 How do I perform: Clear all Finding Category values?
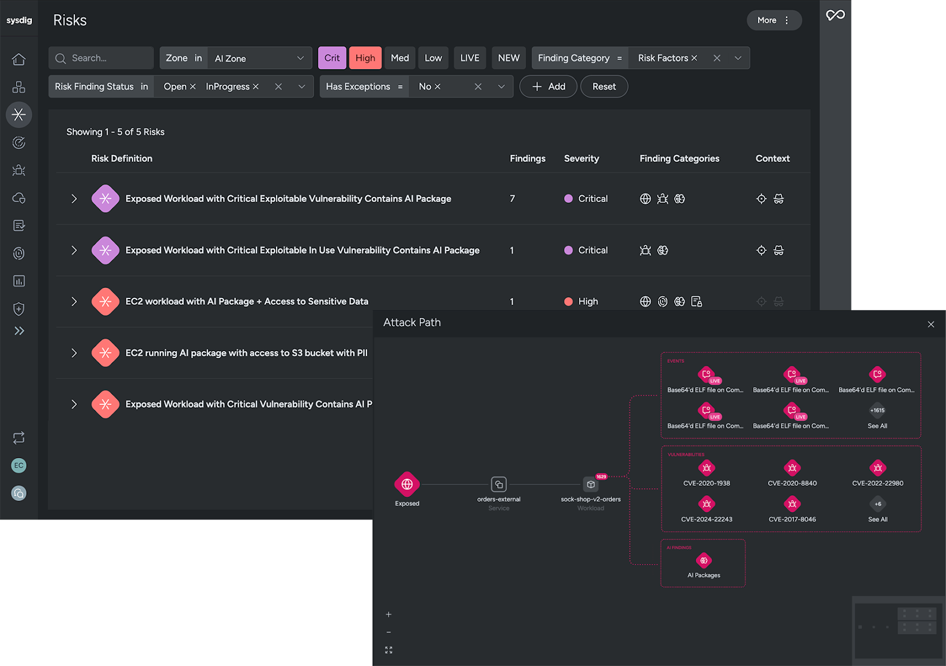tap(717, 58)
